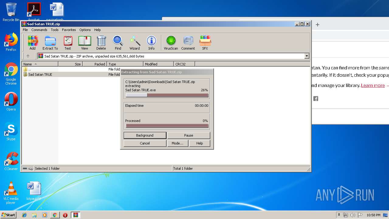The image size is (389, 219).
Task: Click Chrome icon in the taskbar
Action: point(55,215)
